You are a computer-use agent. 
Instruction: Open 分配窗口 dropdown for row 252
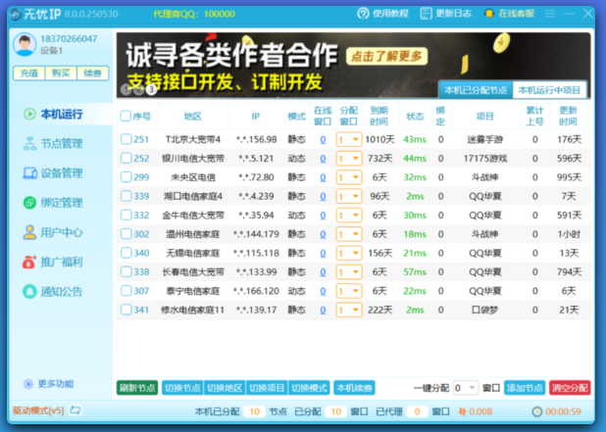349,159
